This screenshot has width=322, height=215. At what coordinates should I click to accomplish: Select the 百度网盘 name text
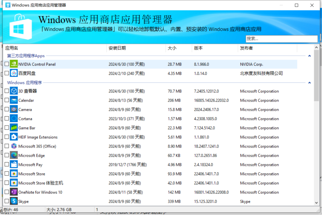27,73
